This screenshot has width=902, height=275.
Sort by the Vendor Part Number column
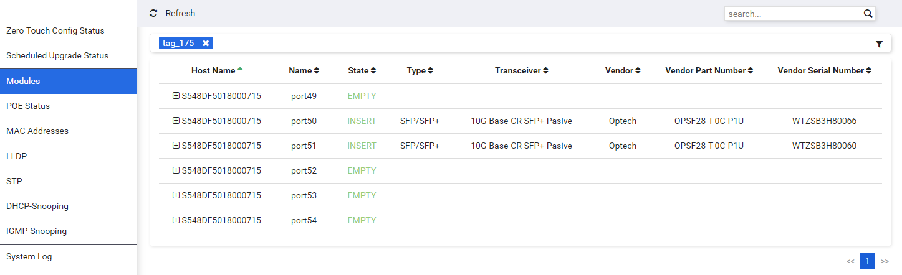709,70
